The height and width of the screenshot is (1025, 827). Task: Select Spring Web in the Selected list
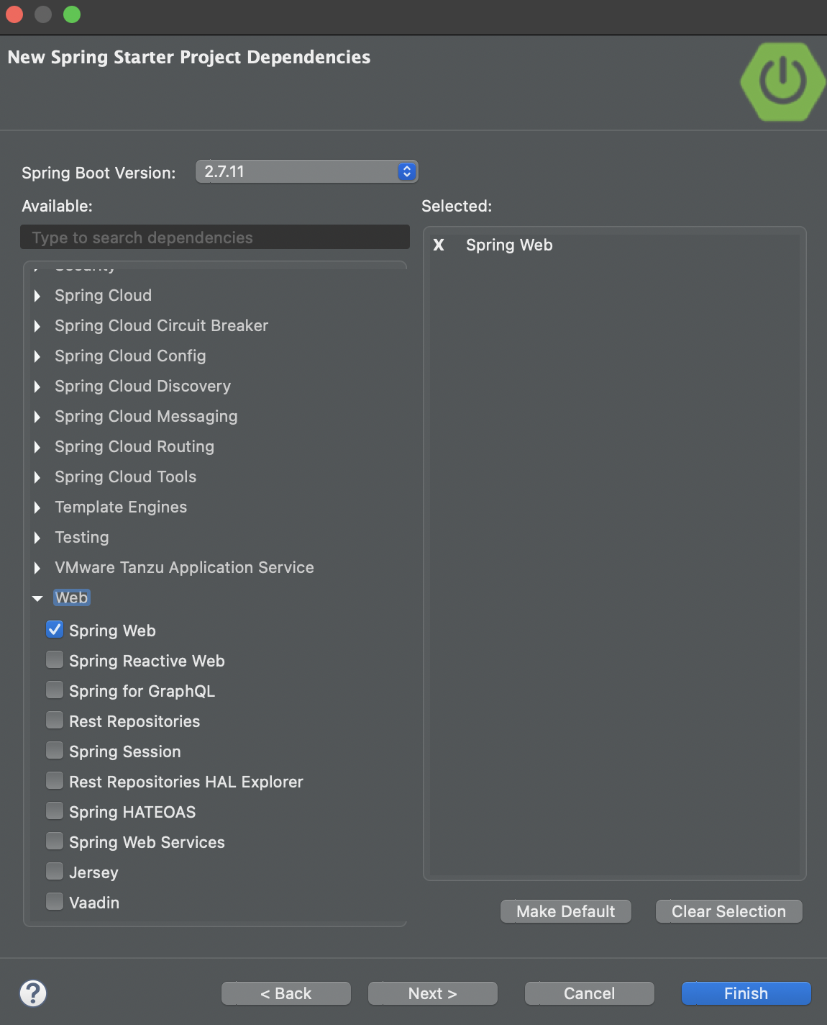[x=509, y=245]
